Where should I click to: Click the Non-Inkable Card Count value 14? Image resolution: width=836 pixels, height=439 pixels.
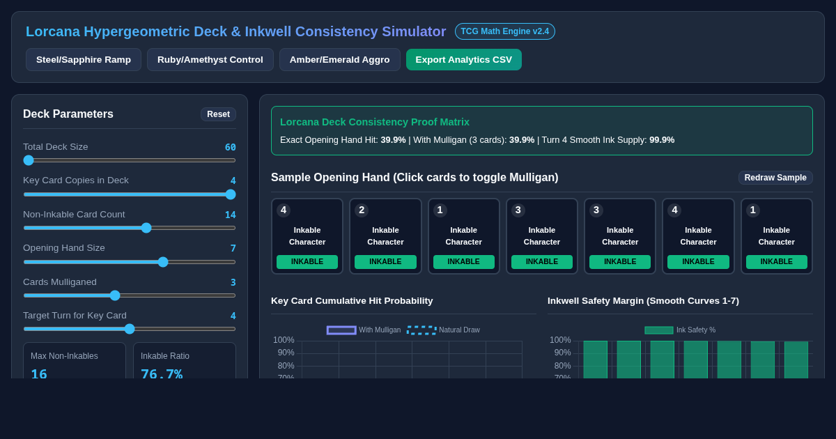click(231, 215)
